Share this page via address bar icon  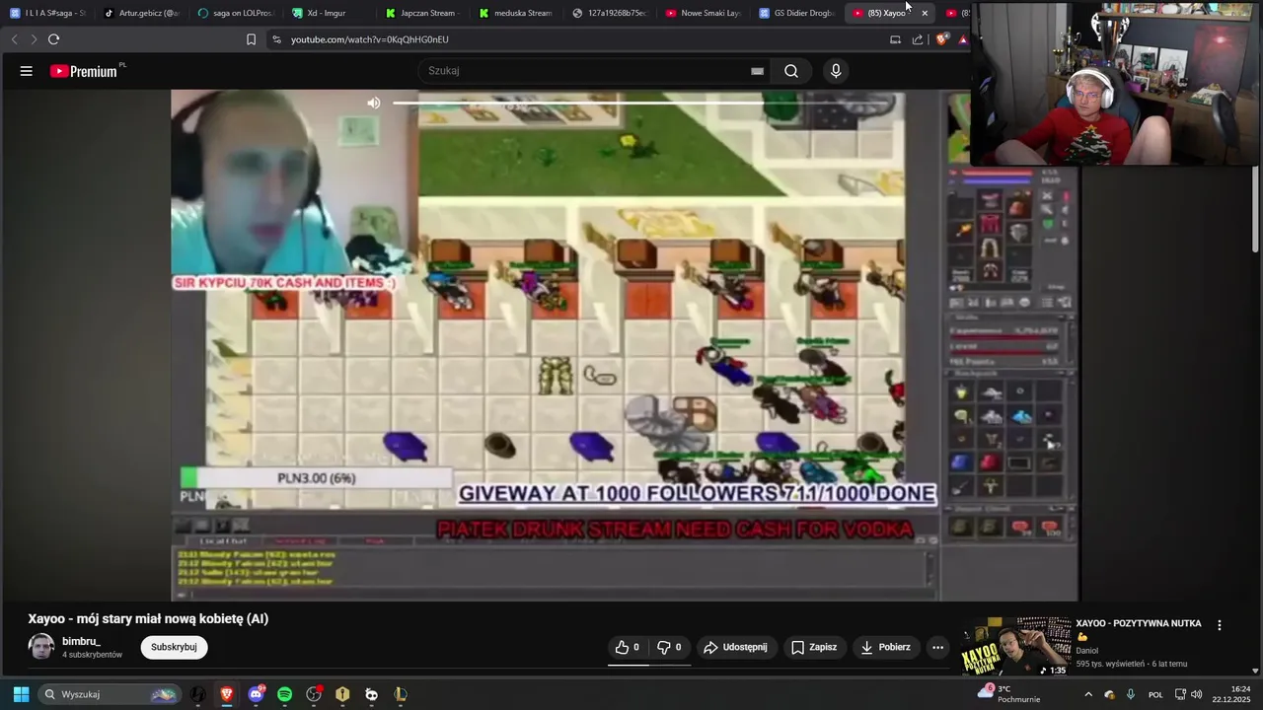918,39
